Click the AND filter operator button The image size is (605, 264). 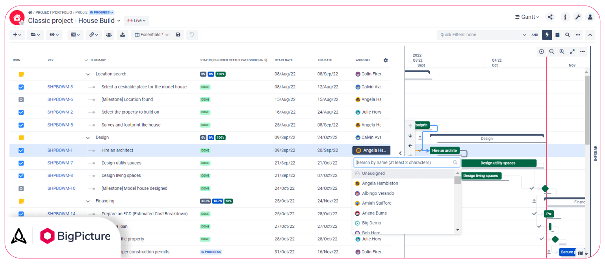(x=534, y=35)
